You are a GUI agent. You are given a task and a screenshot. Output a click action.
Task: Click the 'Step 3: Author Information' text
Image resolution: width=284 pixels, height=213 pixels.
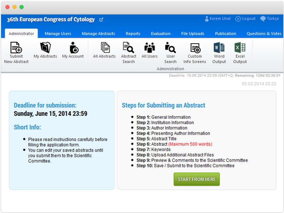162,128
